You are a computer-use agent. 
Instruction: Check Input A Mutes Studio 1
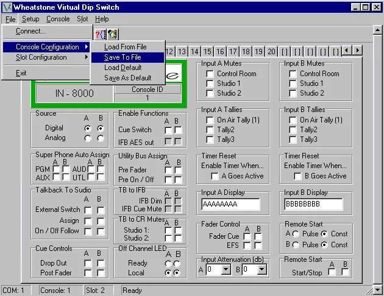point(210,83)
